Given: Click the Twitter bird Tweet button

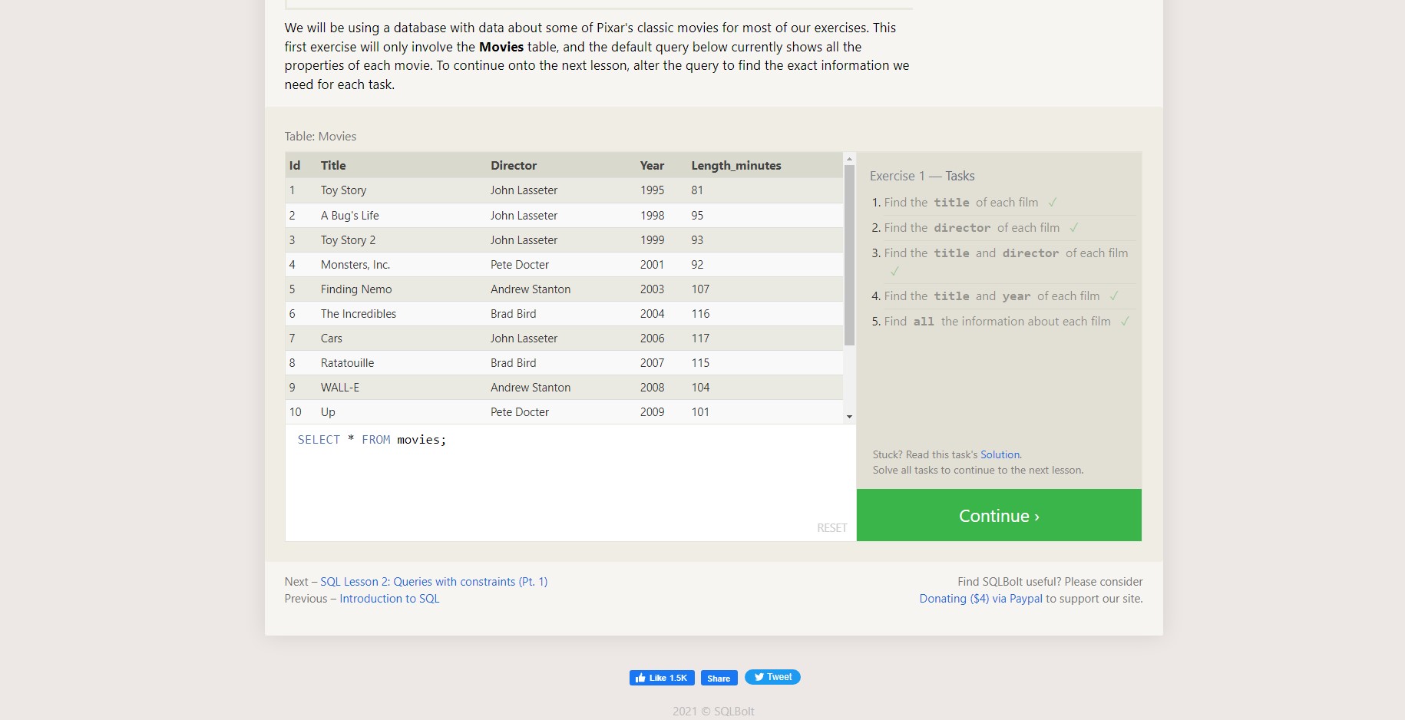Looking at the screenshot, I should [772, 677].
